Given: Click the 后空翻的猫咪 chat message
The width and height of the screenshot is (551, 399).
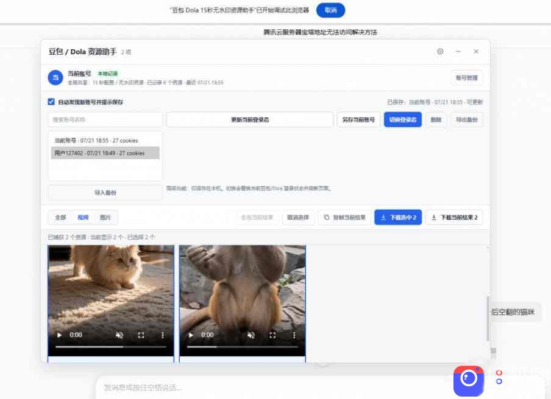Looking at the screenshot, I should (x=513, y=311).
